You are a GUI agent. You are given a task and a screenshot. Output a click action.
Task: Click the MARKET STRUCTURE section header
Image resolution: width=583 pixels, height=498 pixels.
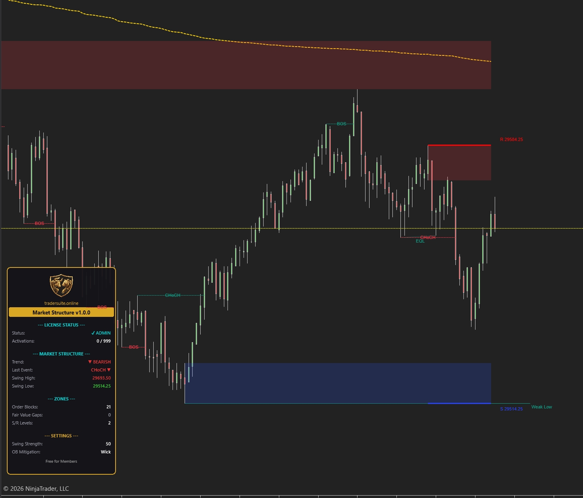[61, 354]
